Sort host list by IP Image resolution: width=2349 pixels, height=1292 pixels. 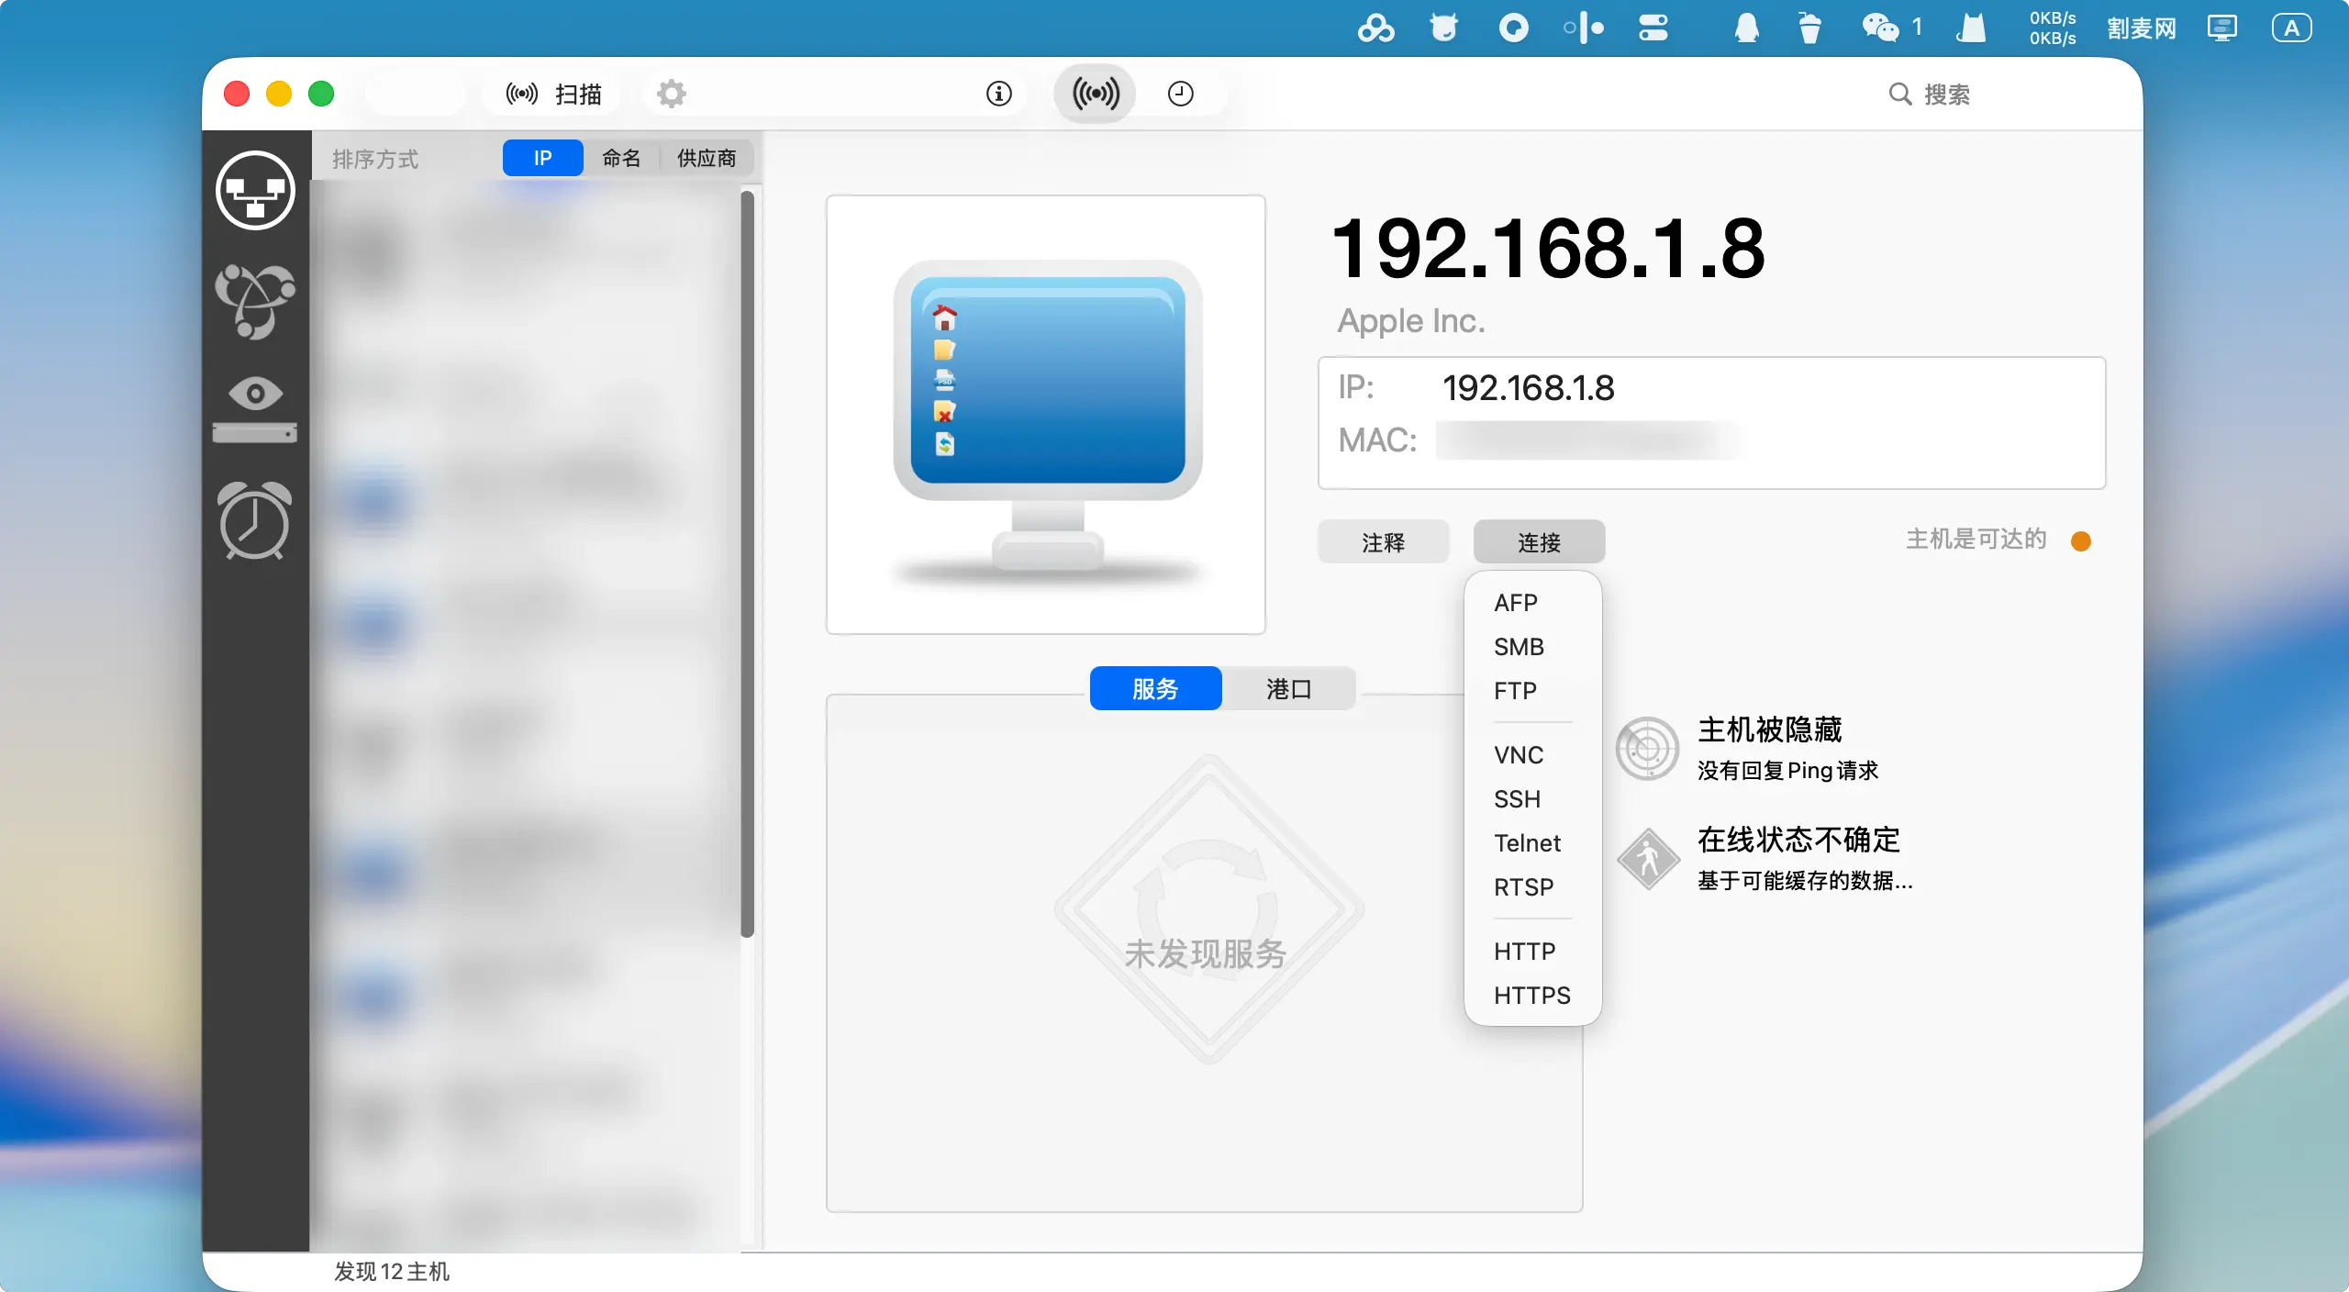pyautogui.click(x=542, y=158)
